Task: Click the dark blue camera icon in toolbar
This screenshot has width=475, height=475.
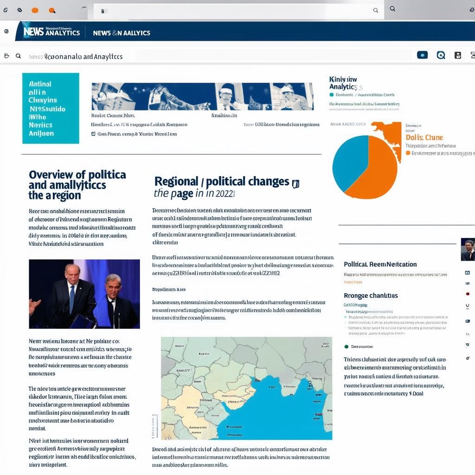Action: coord(422,55)
